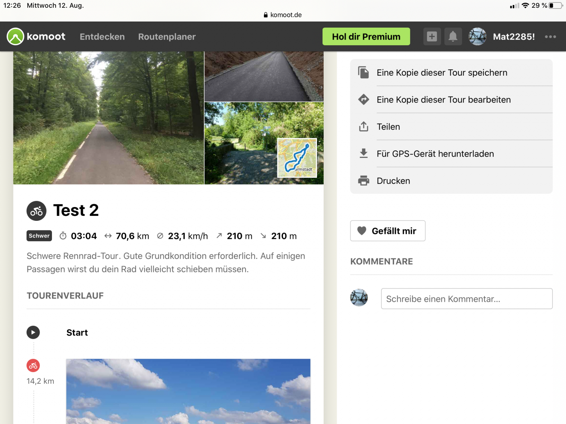Open the Mat2285! profile avatar in header
Image resolution: width=566 pixels, height=424 pixels.
coord(477,36)
